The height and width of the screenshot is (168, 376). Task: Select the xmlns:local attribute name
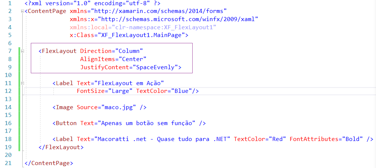(x=89, y=27)
